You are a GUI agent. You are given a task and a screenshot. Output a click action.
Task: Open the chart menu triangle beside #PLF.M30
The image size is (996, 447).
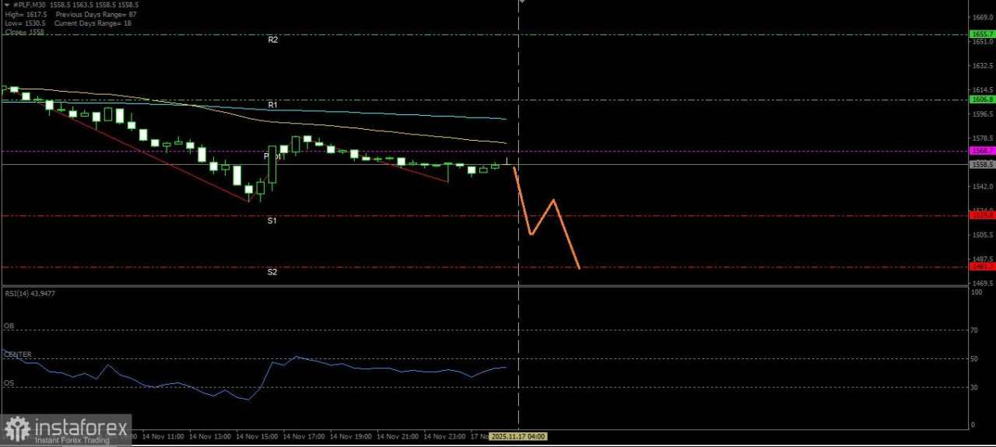point(7,5)
